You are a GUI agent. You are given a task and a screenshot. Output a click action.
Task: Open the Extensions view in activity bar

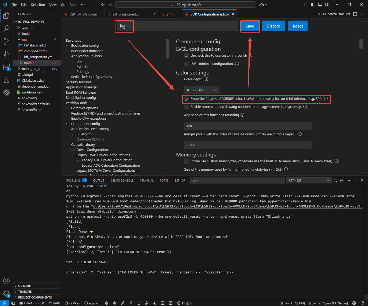[6, 67]
